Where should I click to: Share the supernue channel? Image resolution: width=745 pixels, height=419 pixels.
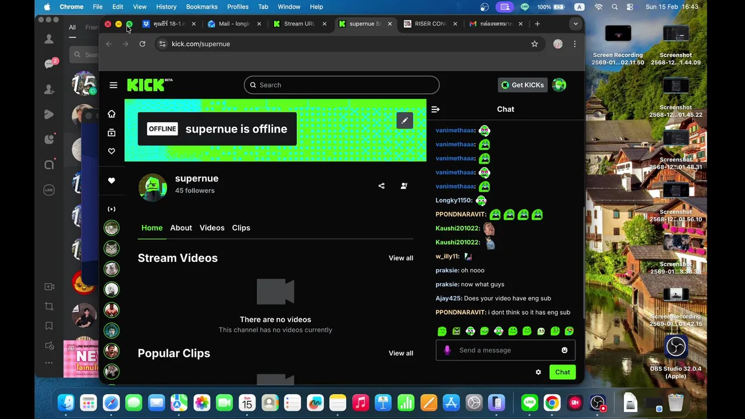coord(381,186)
